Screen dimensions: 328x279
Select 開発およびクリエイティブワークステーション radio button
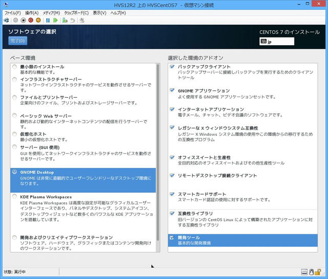click(14, 237)
